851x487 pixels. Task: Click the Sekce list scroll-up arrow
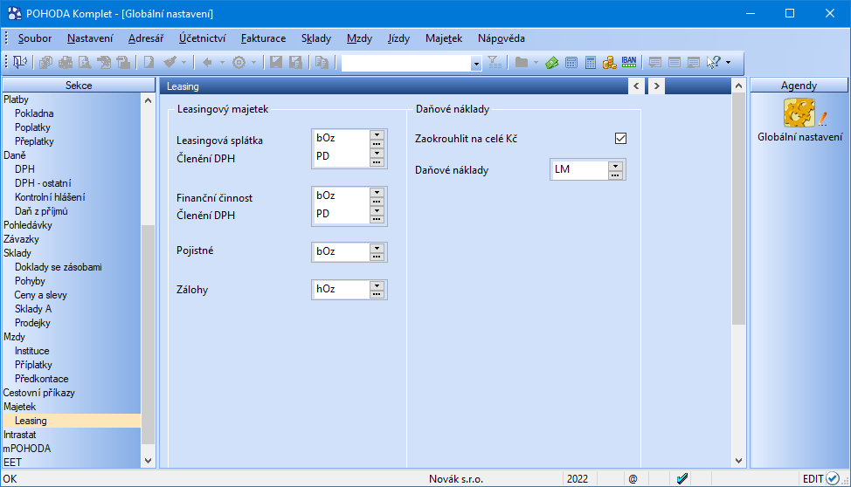point(148,100)
